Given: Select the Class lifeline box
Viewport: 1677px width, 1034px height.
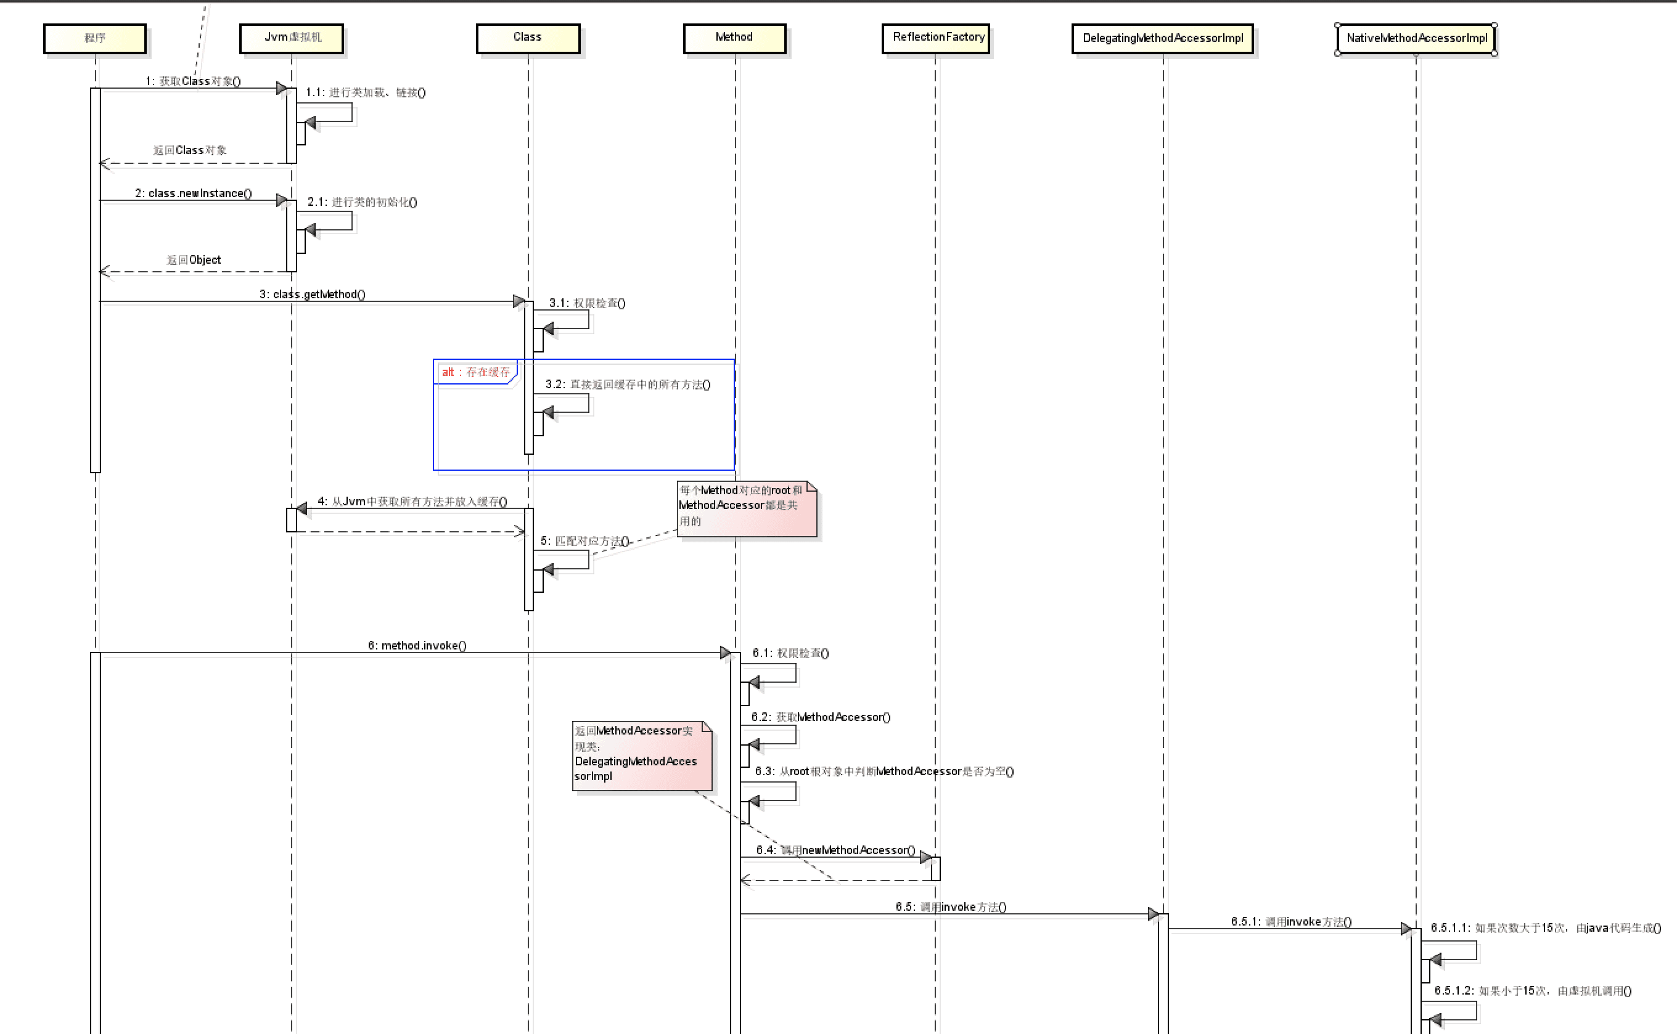Looking at the screenshot, I should coord(528,38).
